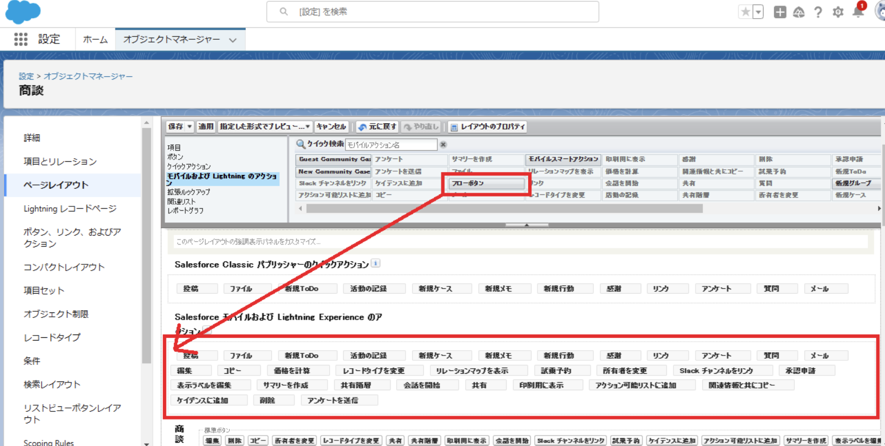
Task: Open the App Launcher dots grid
Action: pos(21,39)
